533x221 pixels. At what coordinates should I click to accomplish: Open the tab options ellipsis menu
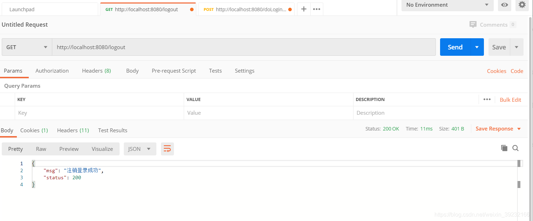click(317, 9)
